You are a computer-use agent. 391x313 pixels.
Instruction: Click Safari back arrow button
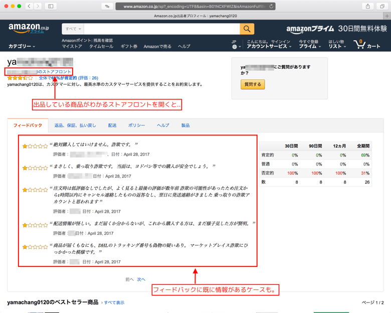coord(29,6)
